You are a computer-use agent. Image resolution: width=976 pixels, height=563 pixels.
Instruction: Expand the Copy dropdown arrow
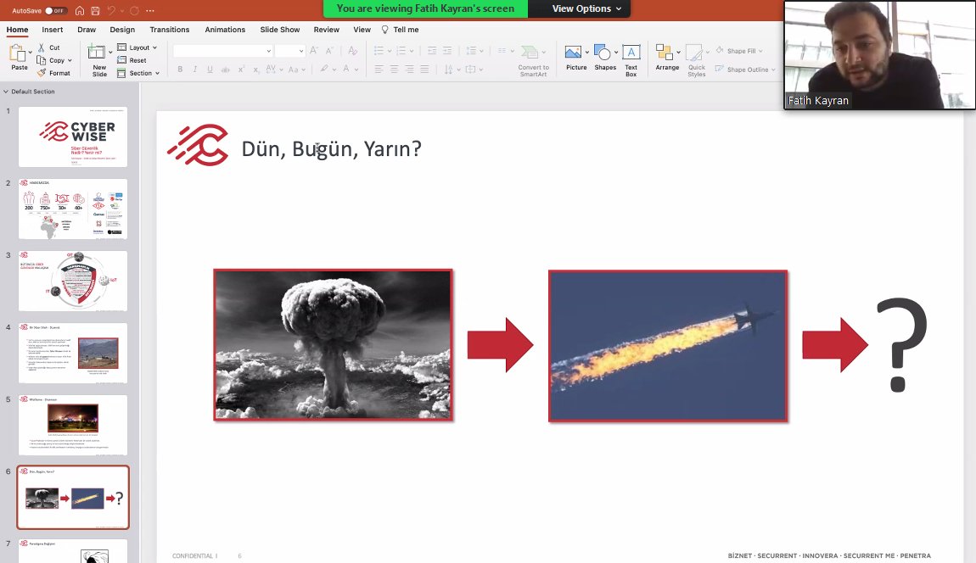click(70, 60)
